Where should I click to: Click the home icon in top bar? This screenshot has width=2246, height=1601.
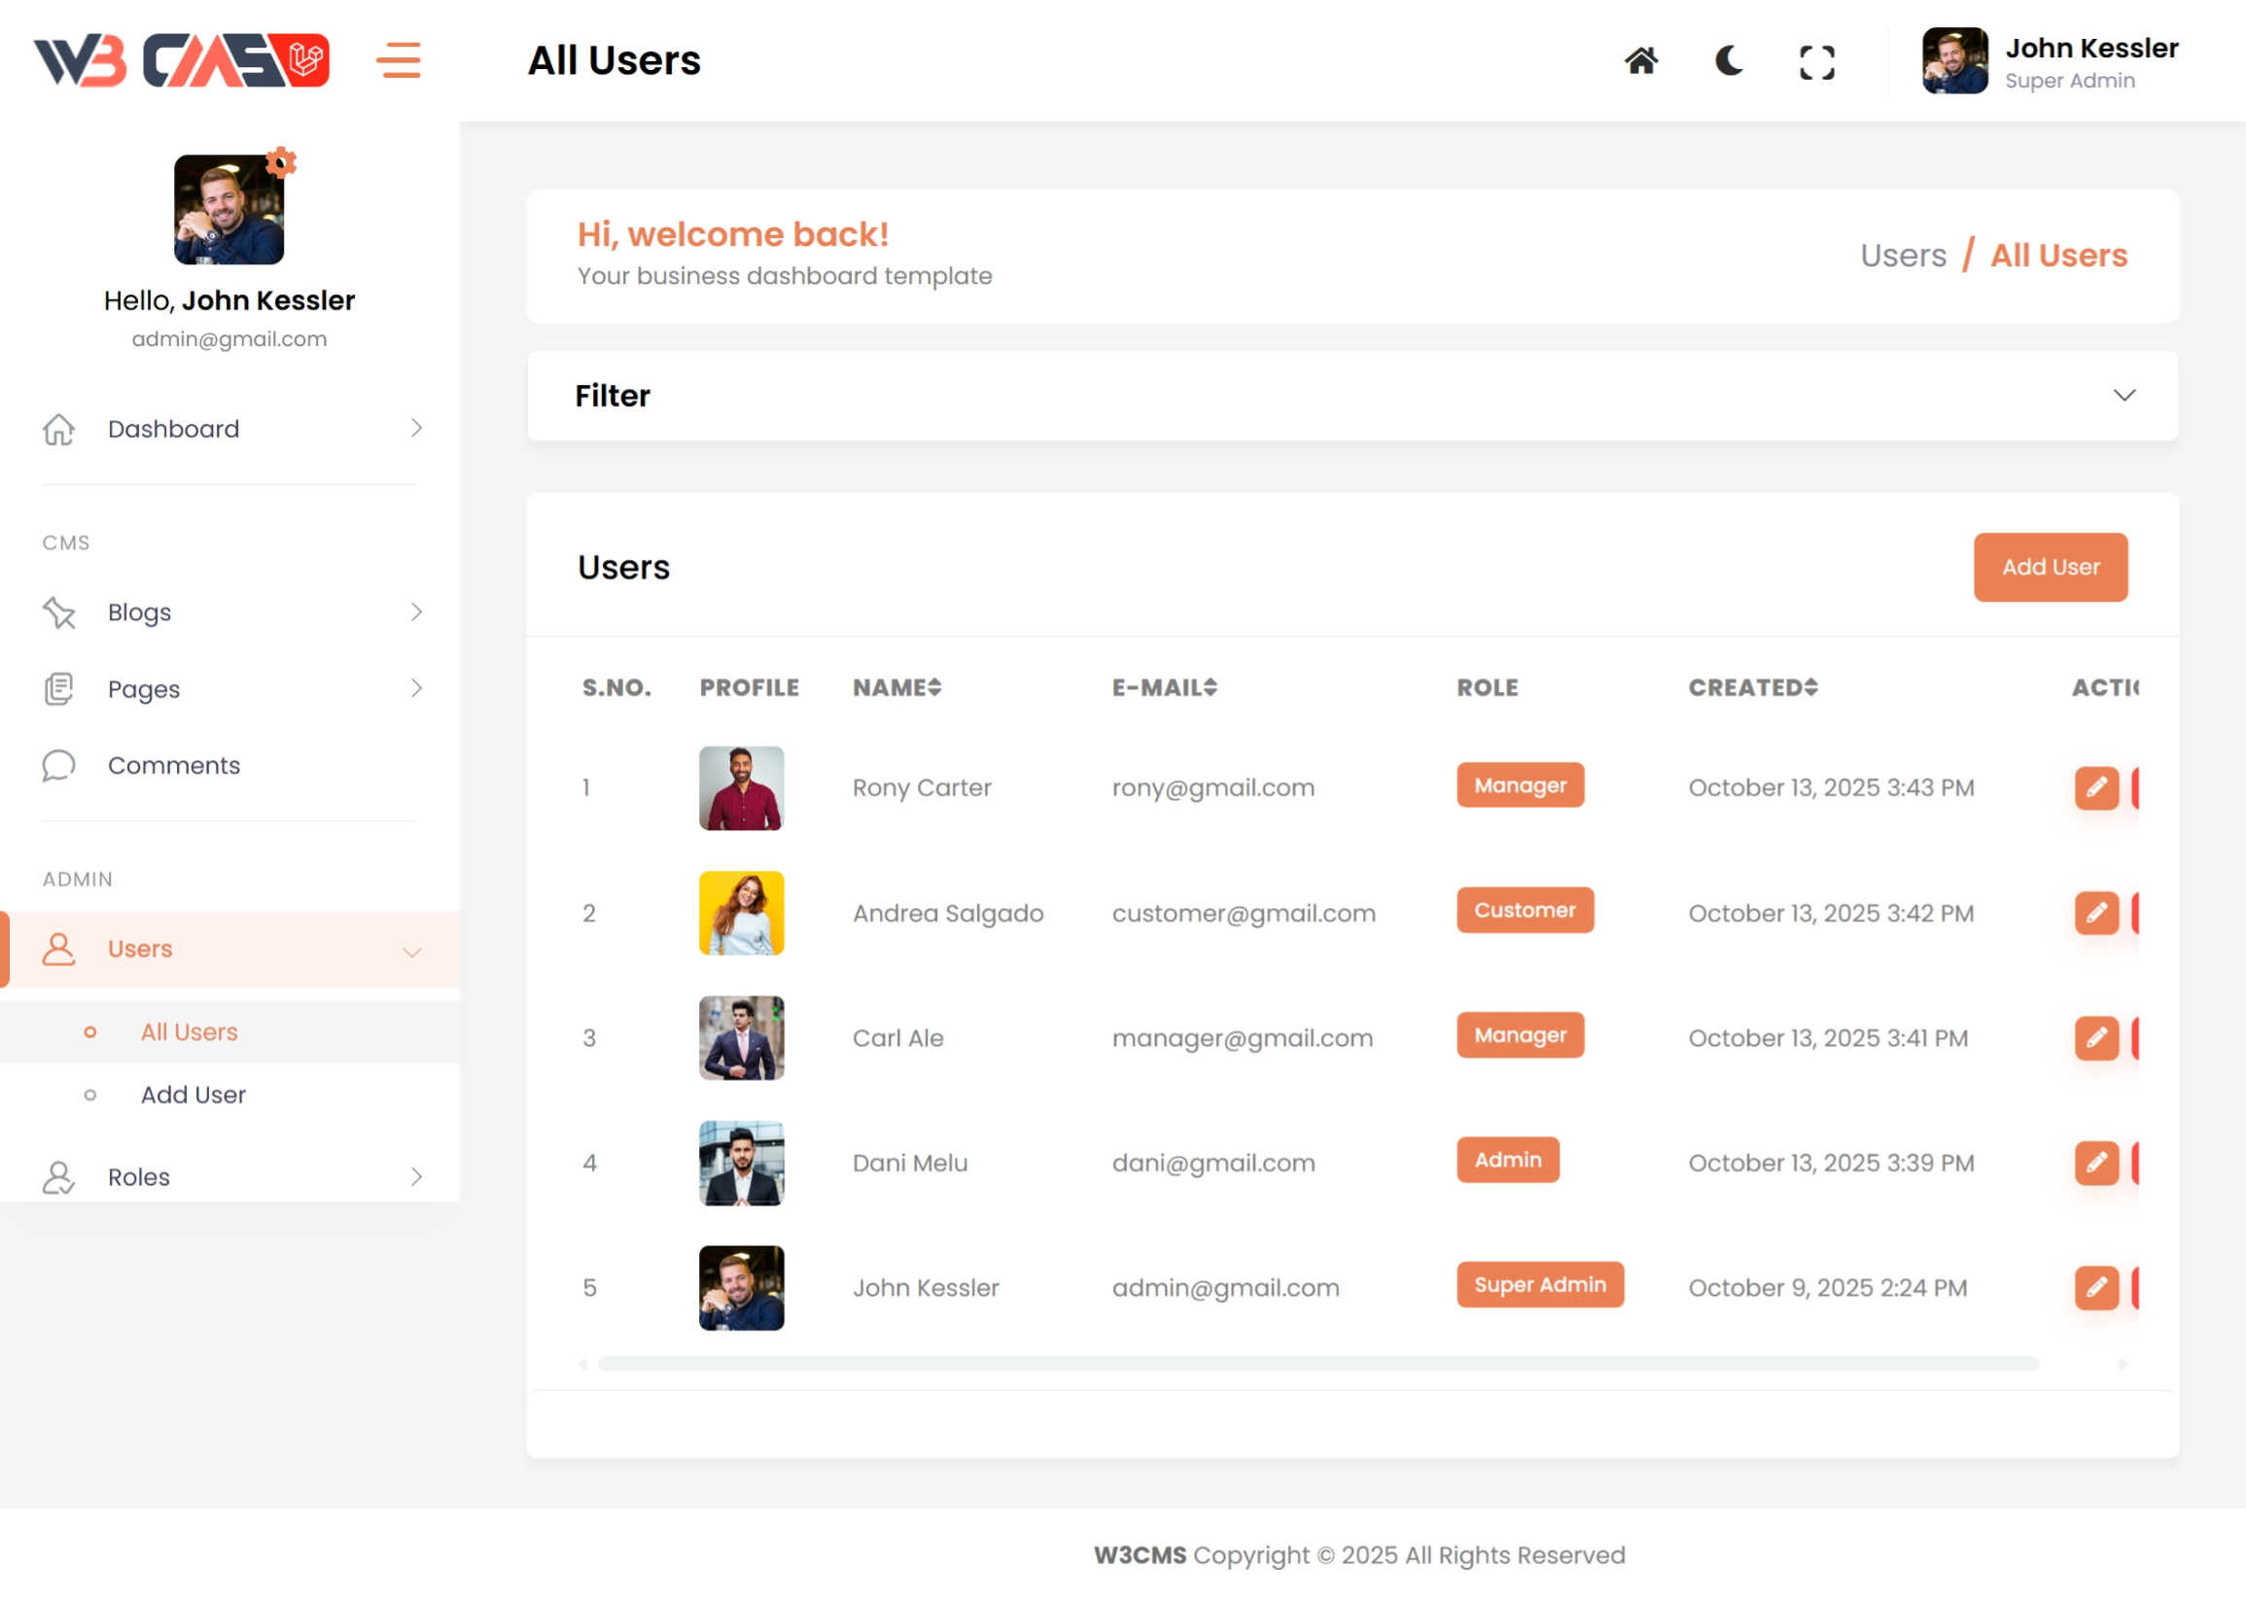(x=1640, y=61)
